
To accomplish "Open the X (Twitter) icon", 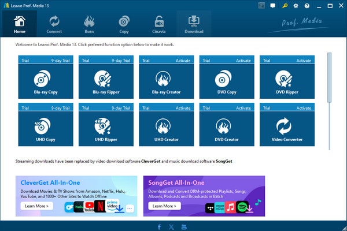I will tap(171, 227).
